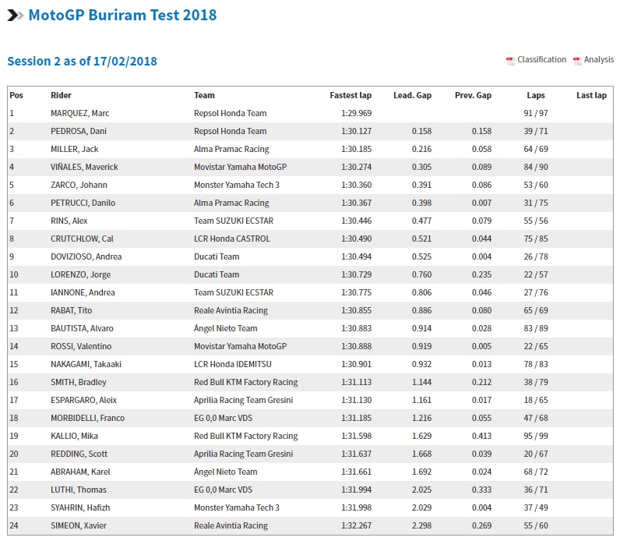
Task: Click EG 0,0 Marc VDS in Luthi's row
Action: click(x=223, y=490)
